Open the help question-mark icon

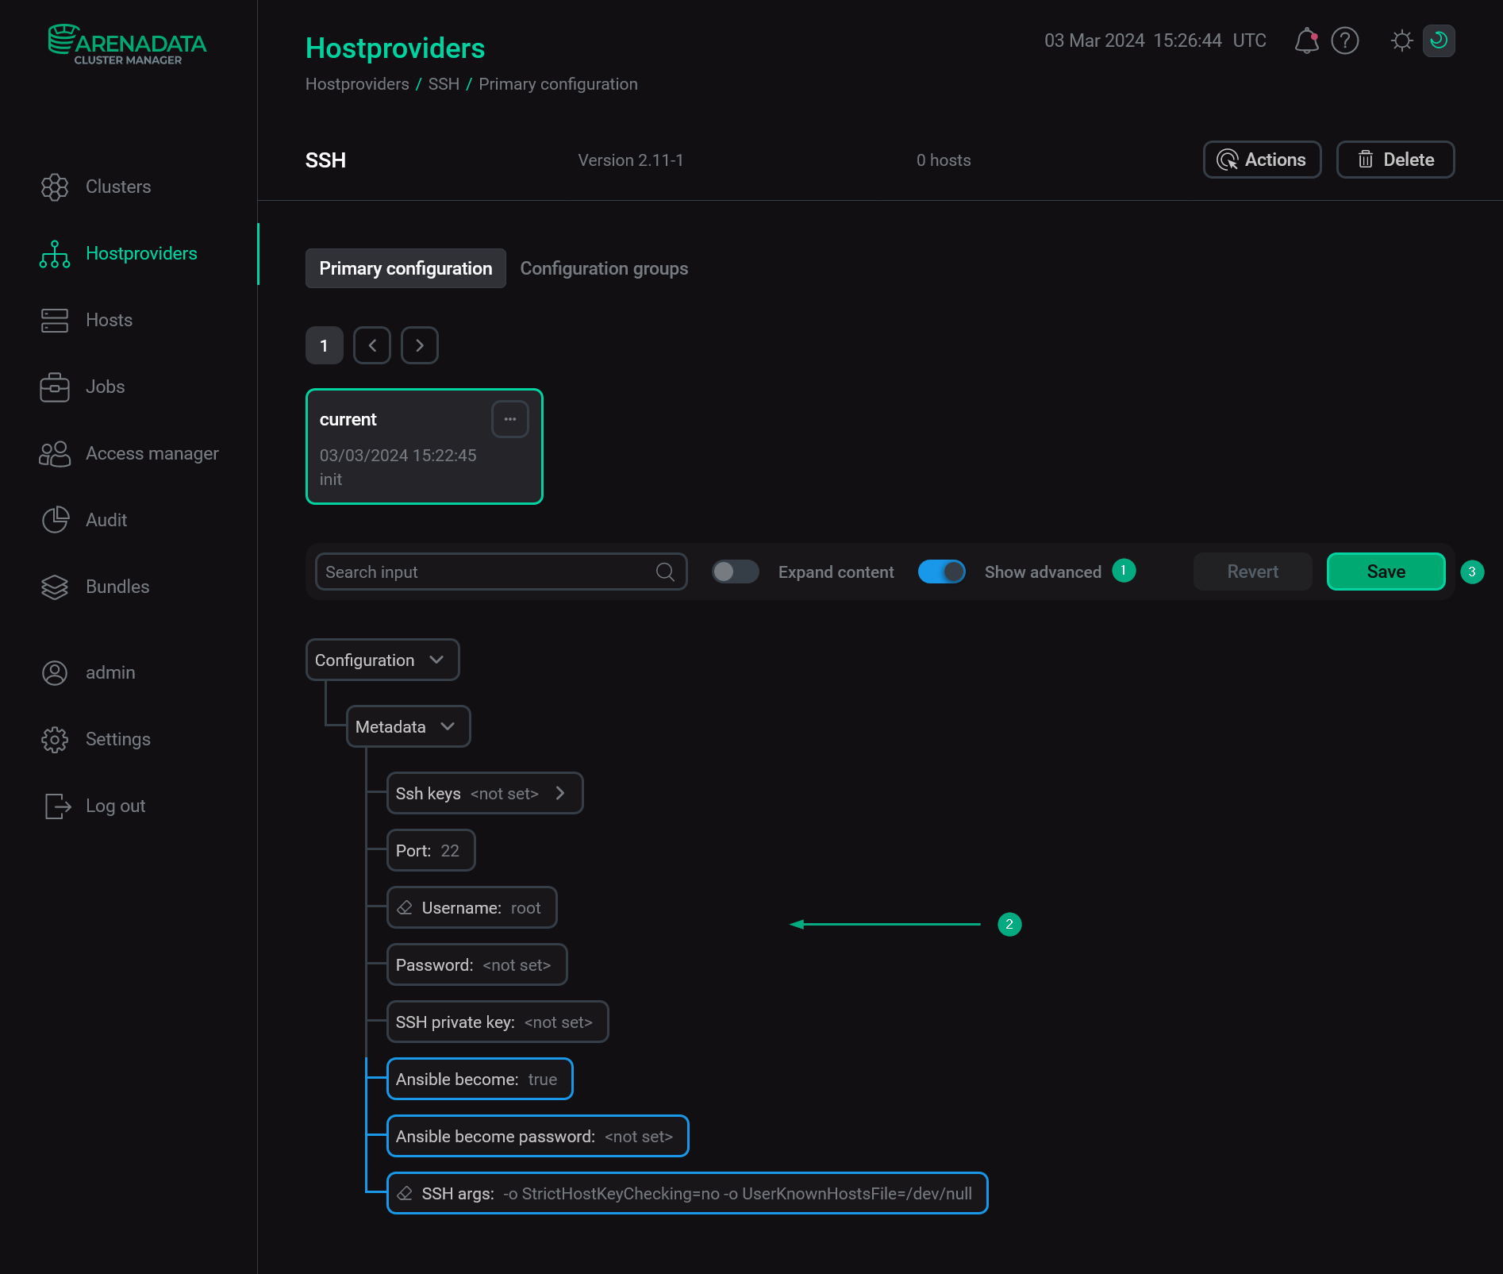point(1345,40)
